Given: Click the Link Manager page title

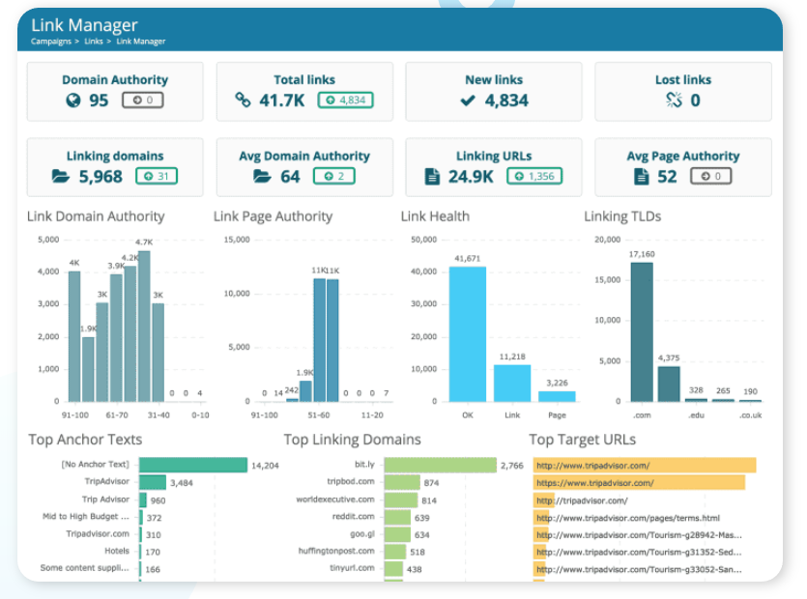Looking at the screenshot, I should click(x=84, y=25).
